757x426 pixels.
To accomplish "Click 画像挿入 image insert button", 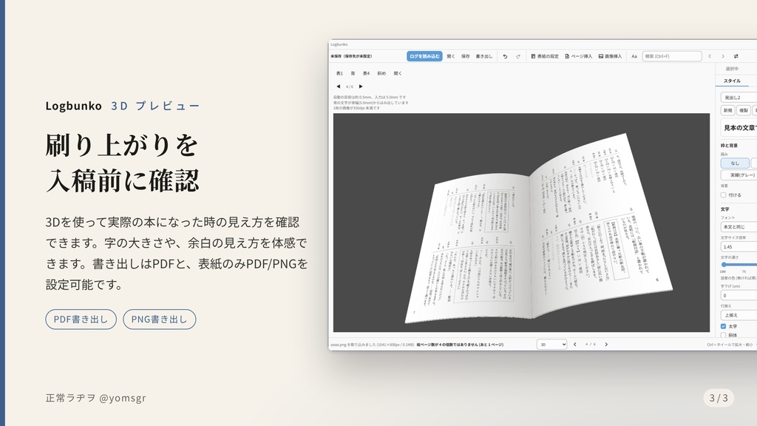I will tap(610, 56).
